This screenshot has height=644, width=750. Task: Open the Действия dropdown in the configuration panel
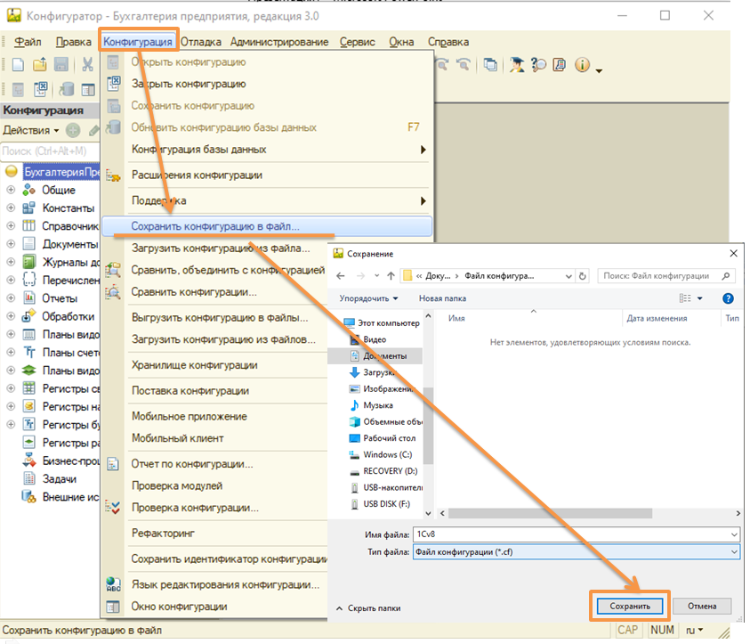tap(30, 130)
